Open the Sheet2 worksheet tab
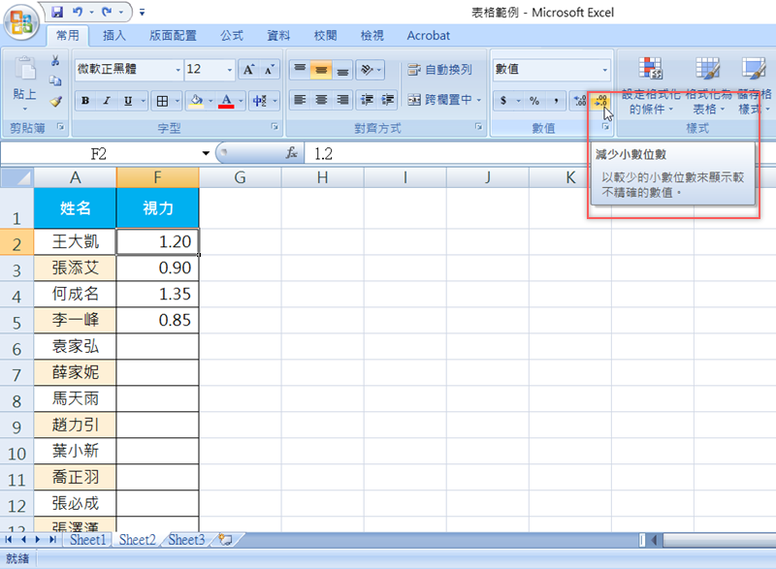 (137, 539)
